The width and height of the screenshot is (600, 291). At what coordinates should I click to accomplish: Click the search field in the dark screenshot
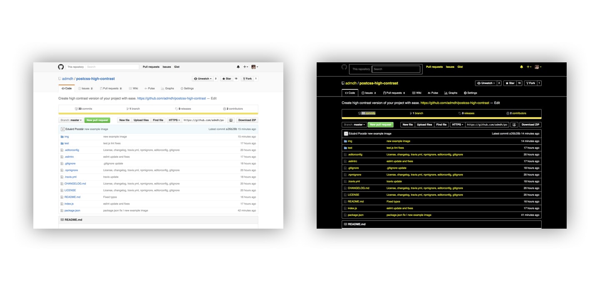pos(396,69)
